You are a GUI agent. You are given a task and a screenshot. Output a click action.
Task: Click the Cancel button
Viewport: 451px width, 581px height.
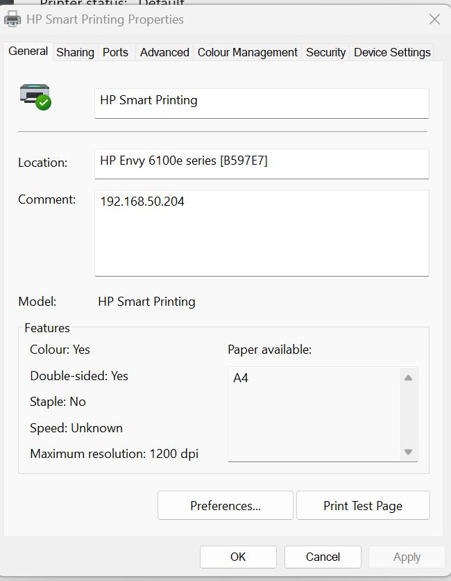pyautogui.click(x=323, y=557)
